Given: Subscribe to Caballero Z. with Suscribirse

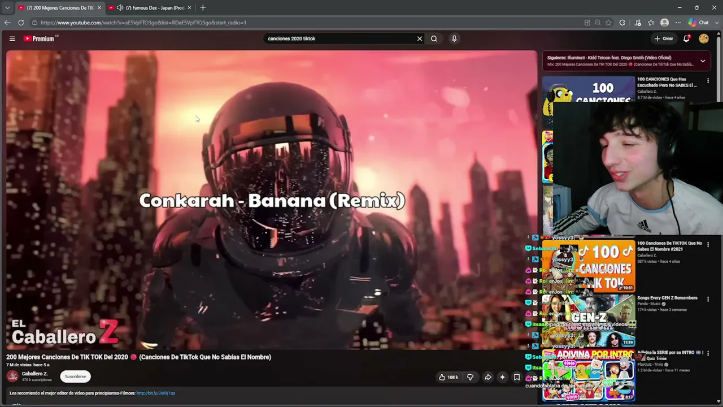Looking at the screenshot, I should [x=75, y=376].
